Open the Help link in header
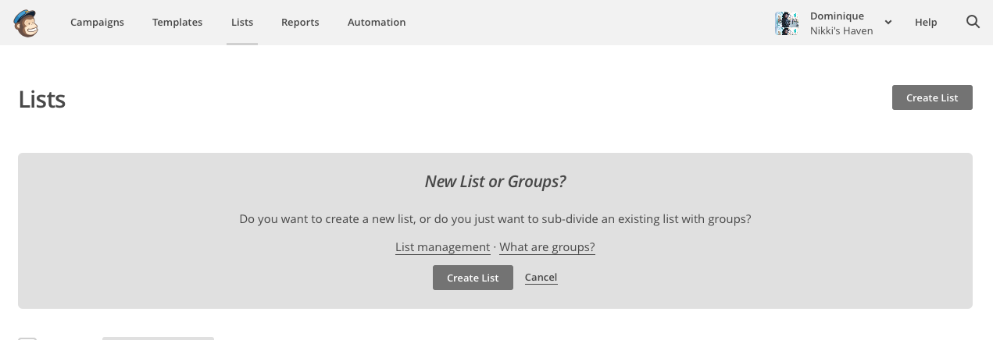The height and width of the screenshot is (340, 993). click(x=926, y=23)
